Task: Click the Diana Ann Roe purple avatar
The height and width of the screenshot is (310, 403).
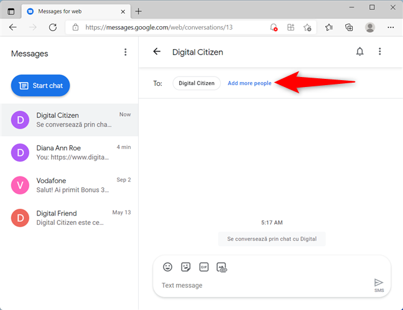Action: (20, 153)
